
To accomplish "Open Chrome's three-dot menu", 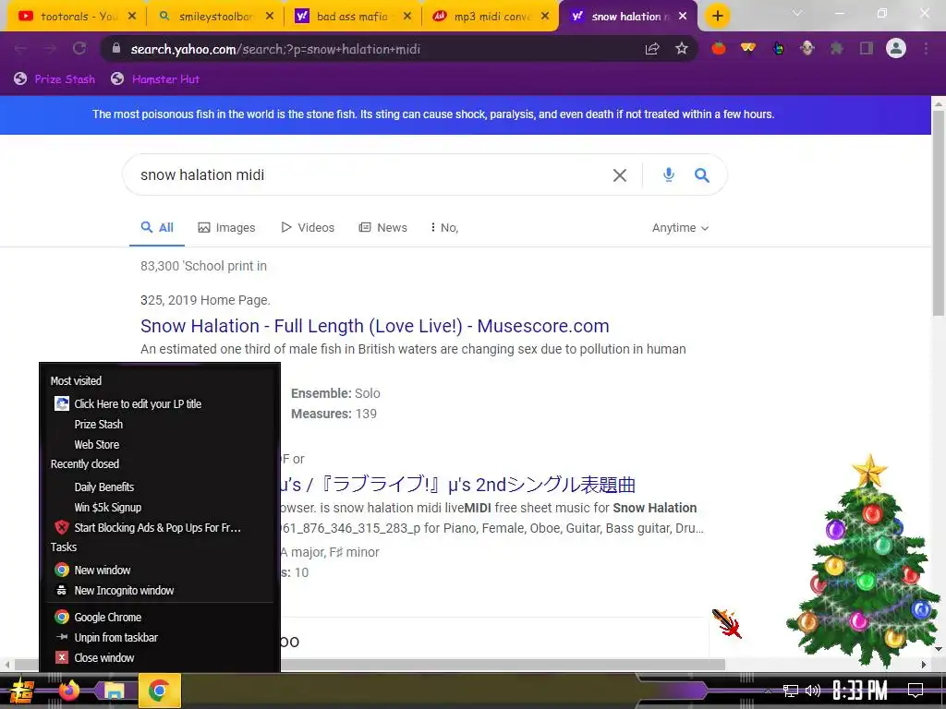I will click(926, 49).
